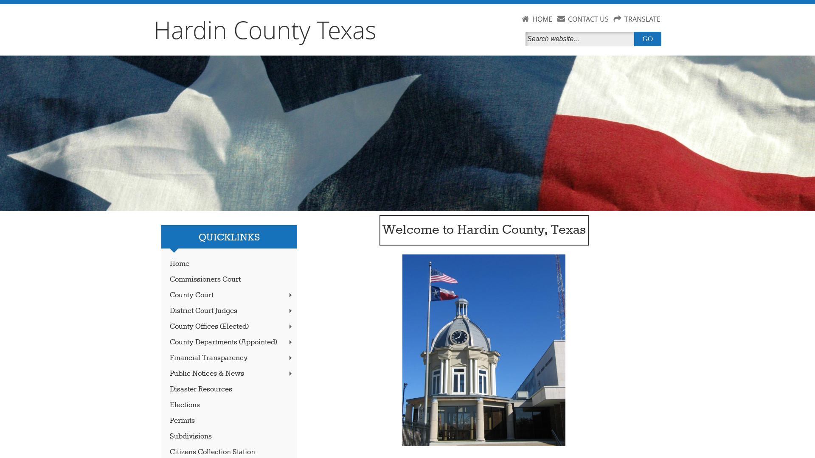This screenshot has height=458, width=815.
Task: Select Commissioners Court in Quicklinks
Action: pos(205,279)
